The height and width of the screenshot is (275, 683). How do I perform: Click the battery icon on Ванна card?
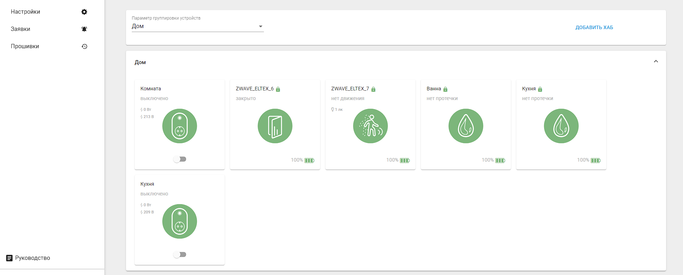500,161
